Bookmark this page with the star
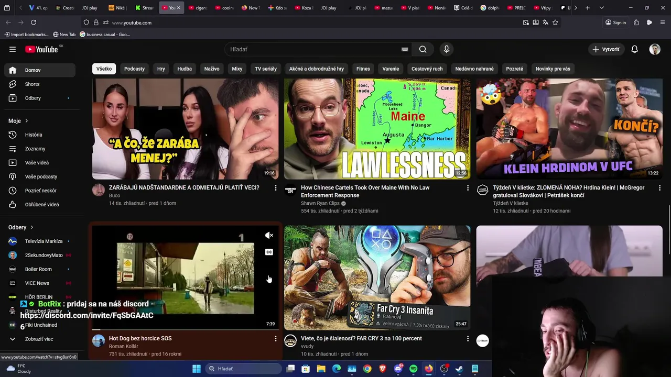This screenshot has width=671, height=377. pyautogui.click(x=555, y=23)
